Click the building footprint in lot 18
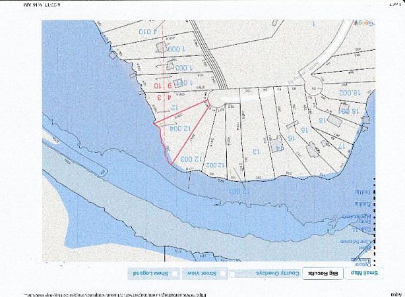Viewport: 405px width, 297px height. click(334, 121)
